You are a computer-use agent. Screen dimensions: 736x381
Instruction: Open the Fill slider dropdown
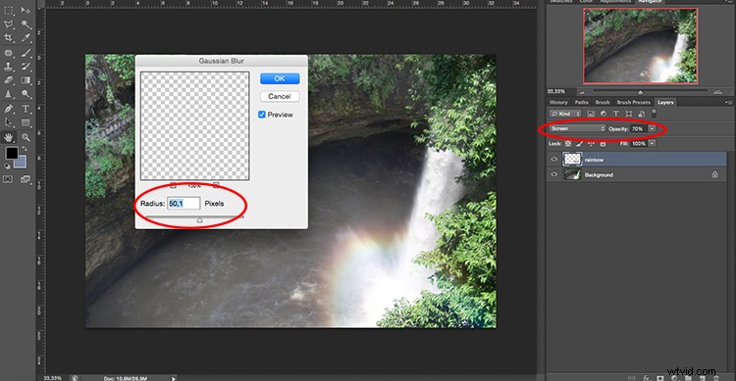[x=652, y=143]
